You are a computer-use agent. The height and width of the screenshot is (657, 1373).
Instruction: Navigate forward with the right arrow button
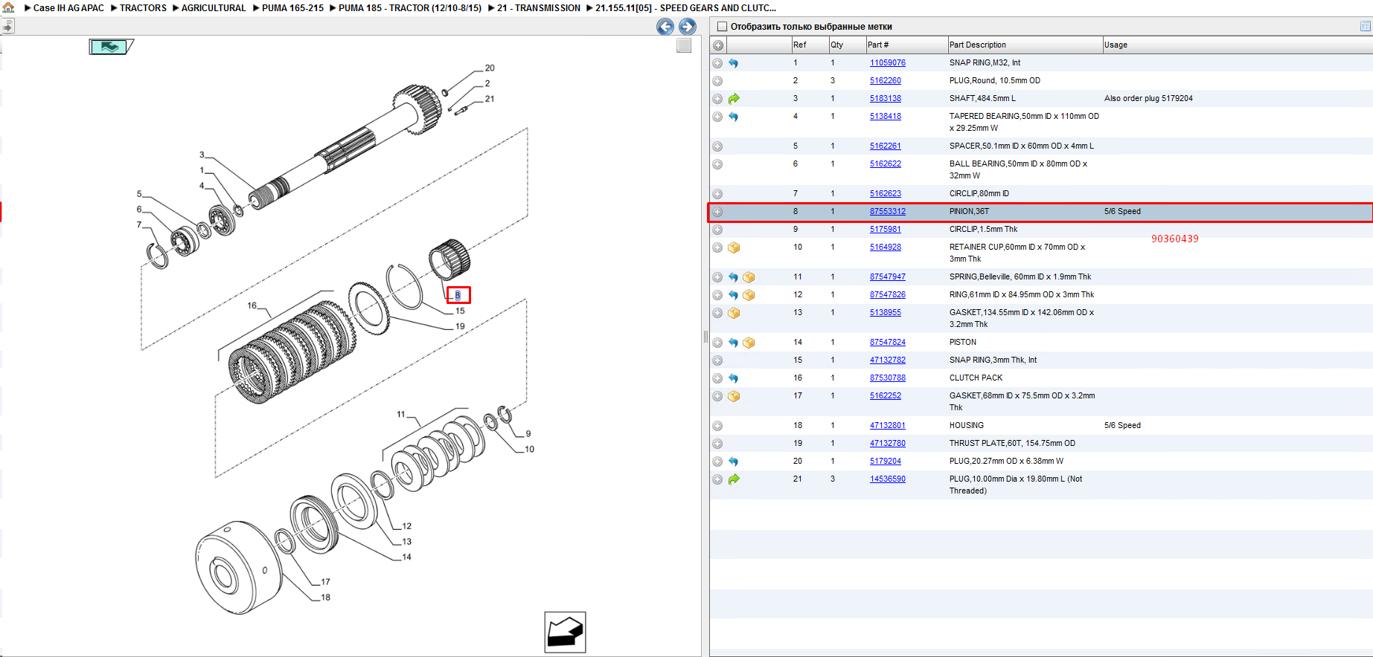(688, 27)
